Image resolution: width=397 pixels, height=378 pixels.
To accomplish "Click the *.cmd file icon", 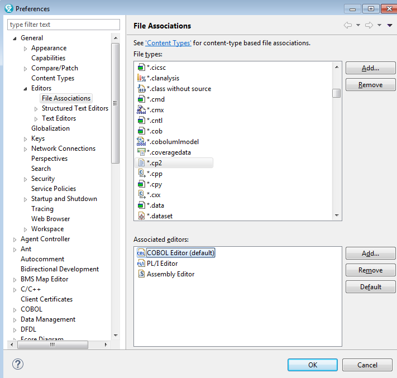I will [141, 99].
